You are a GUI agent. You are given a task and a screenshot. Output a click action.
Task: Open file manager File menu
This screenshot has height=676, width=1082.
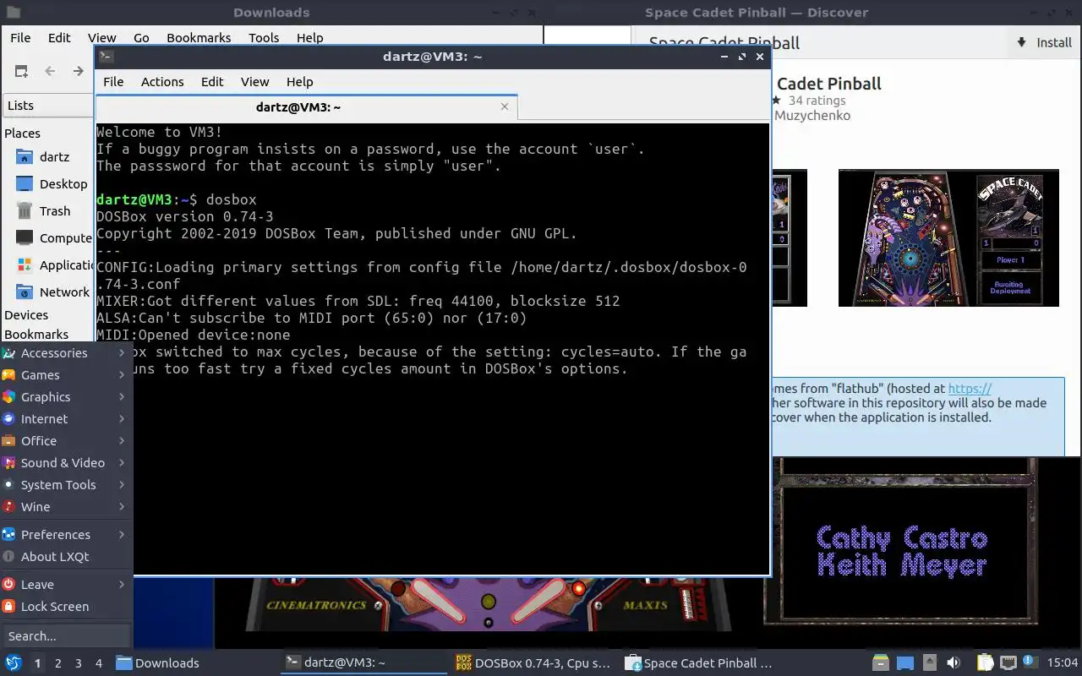20,38
